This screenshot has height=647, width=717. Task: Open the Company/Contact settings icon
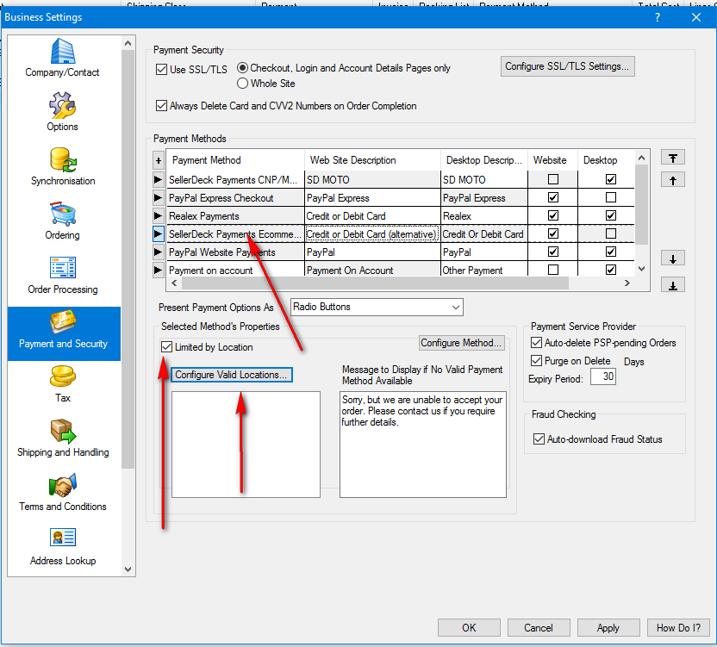(x=63, y=52)
